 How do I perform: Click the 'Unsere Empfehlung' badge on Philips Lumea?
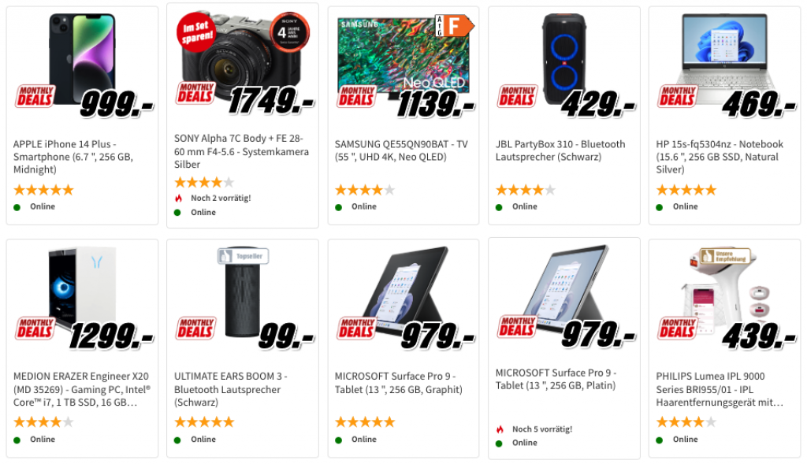[723, 258]
